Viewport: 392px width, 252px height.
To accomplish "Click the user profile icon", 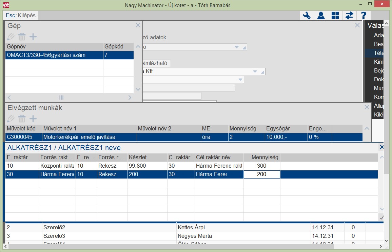I will click(321, 16).
